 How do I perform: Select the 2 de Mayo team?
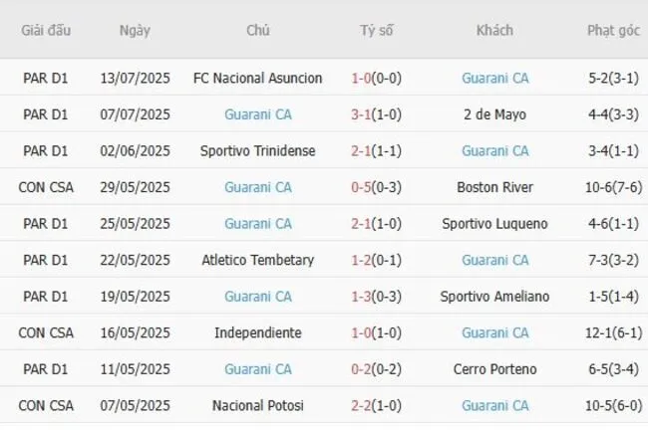point(495,114)
